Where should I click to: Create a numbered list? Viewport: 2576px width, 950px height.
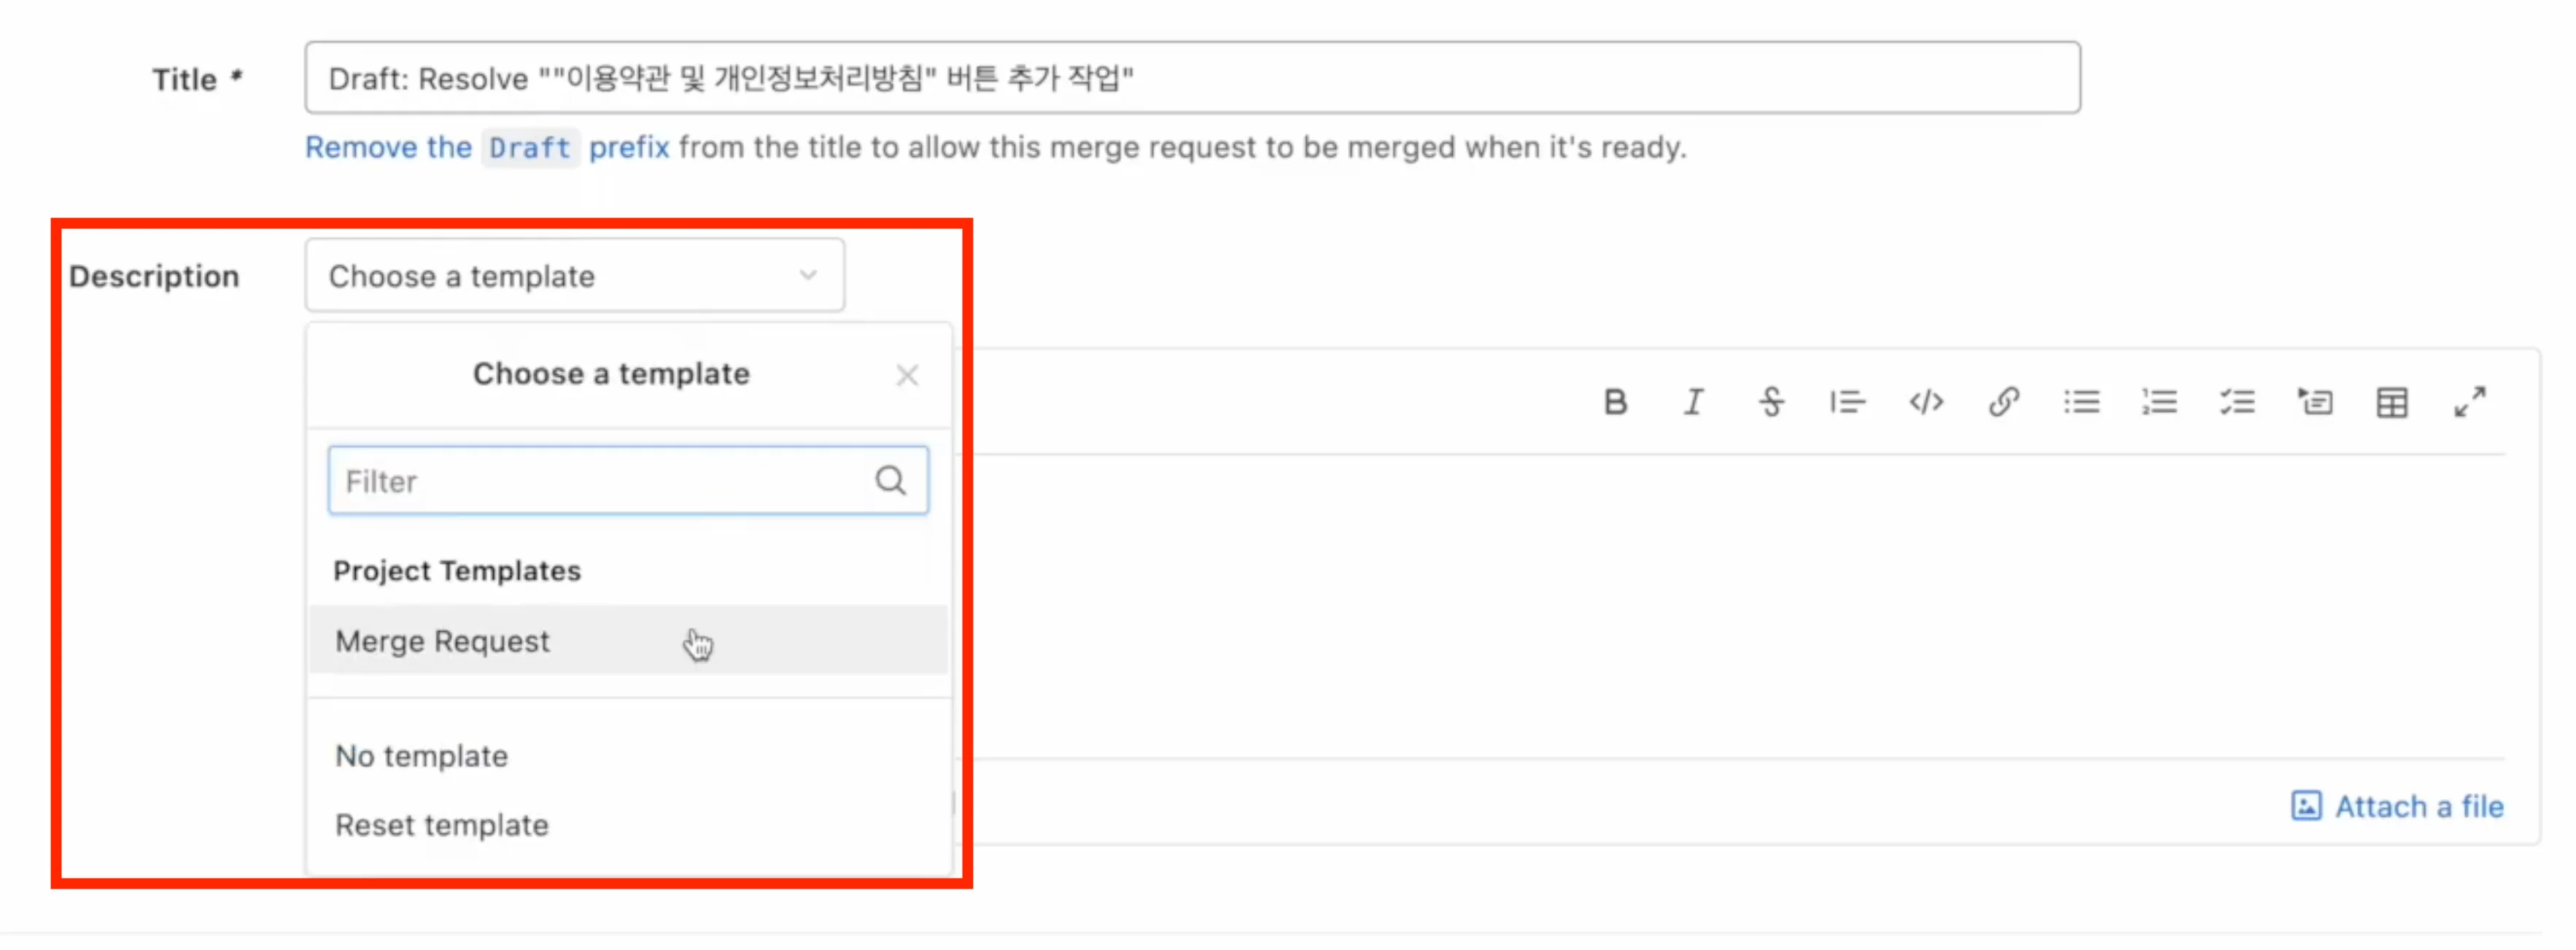click(2160, 402)
